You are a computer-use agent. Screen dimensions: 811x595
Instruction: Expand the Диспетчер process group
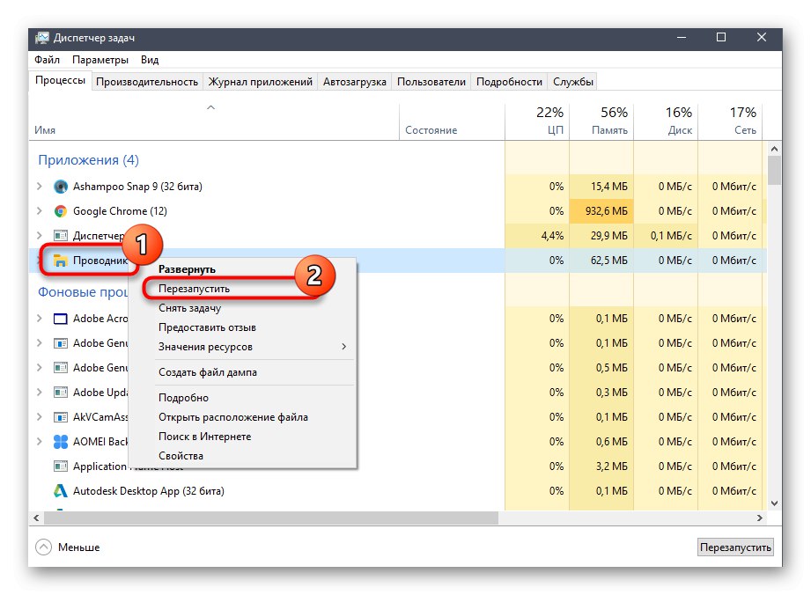40,236
